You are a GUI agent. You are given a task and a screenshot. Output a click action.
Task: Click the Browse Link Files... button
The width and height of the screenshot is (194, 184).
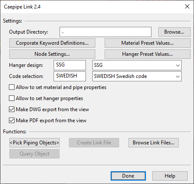[154, 143]
